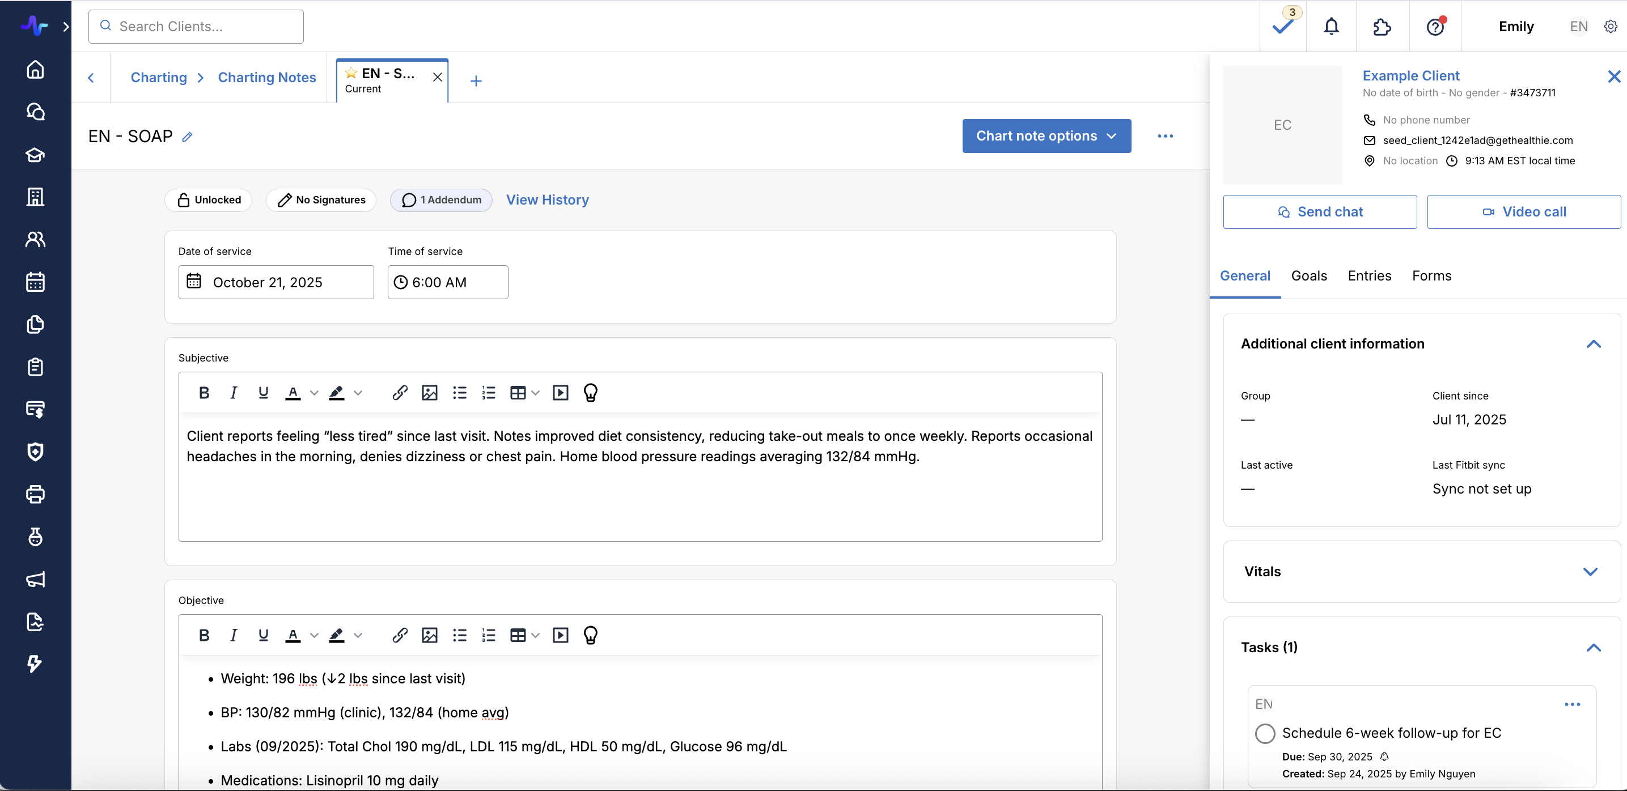The width and height of the screenshot is (1627, 791).
Task: Collapse Additional client information section
Action: point(1593,344)
